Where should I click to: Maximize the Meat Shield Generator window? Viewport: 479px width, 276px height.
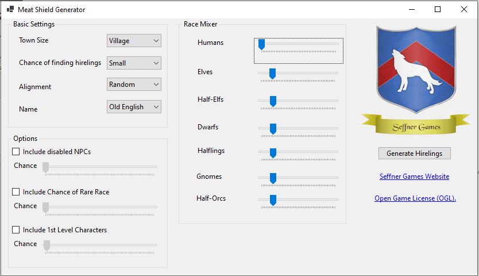click(438, 9)
